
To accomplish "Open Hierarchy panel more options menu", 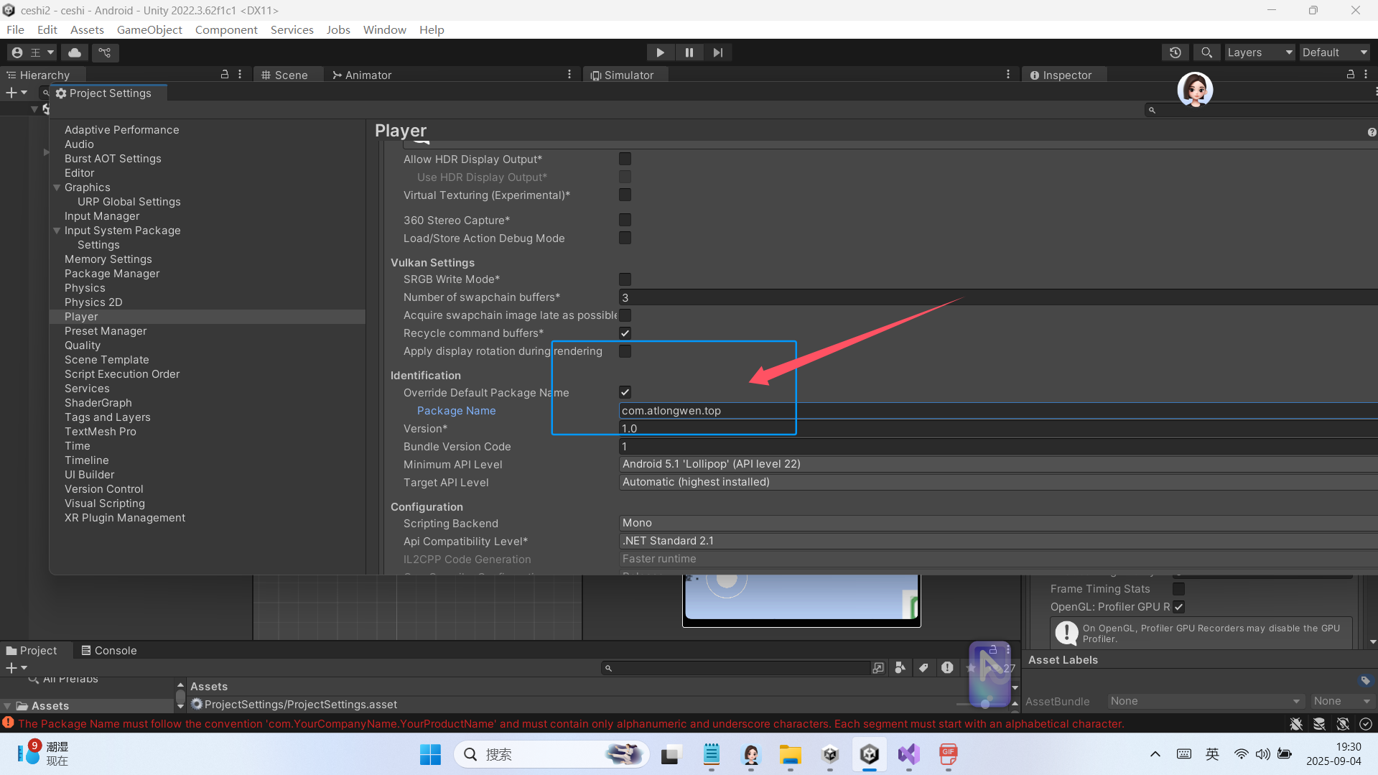I will click(240, 75).
